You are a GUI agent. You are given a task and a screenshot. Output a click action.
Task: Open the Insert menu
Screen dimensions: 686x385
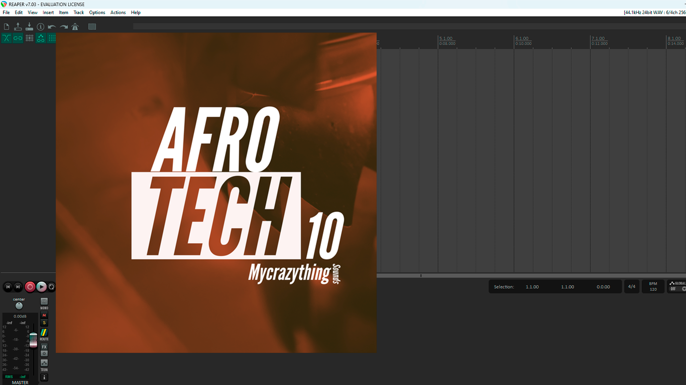point(48,13)
